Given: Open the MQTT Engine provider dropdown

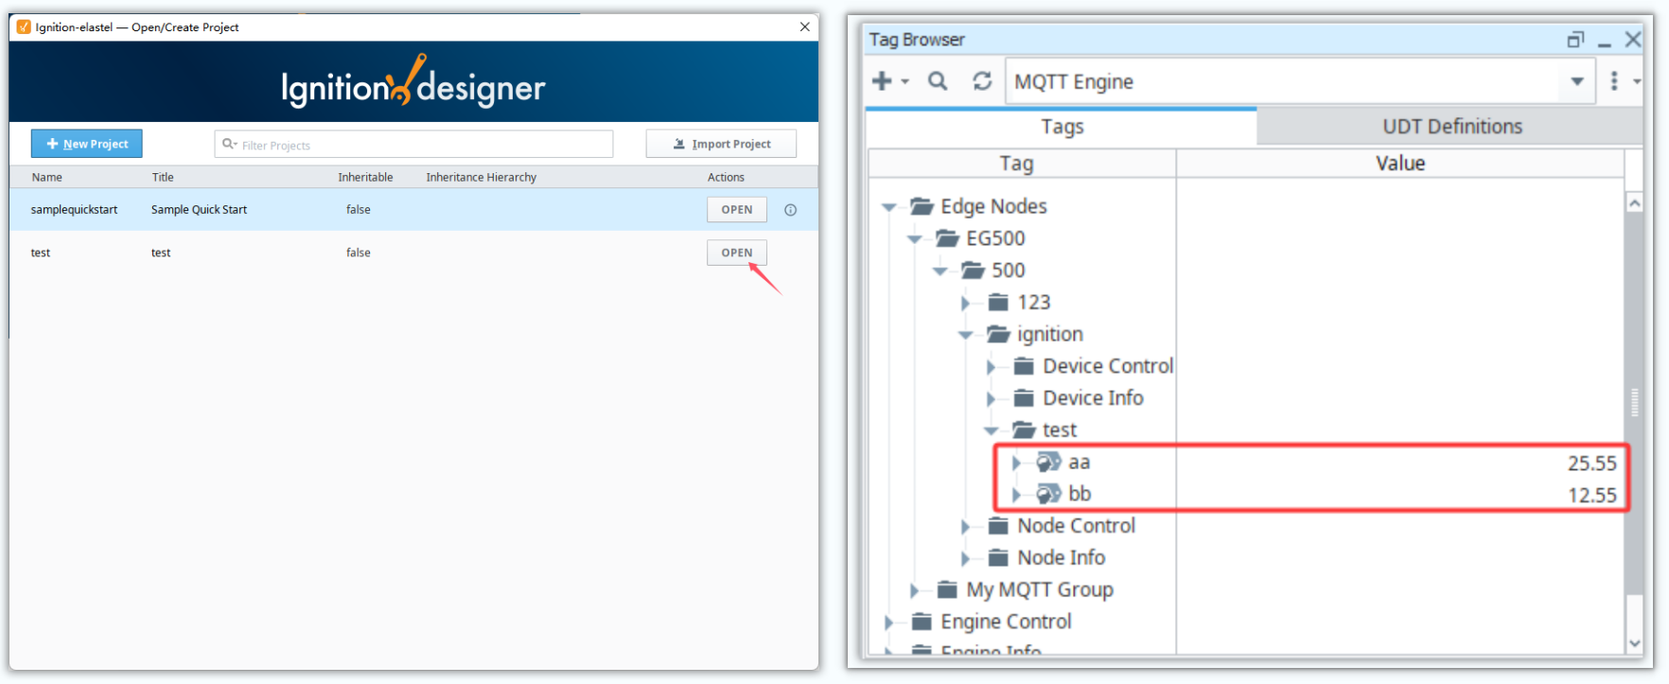Looking at the screenshot, I should click(1577, 81).
